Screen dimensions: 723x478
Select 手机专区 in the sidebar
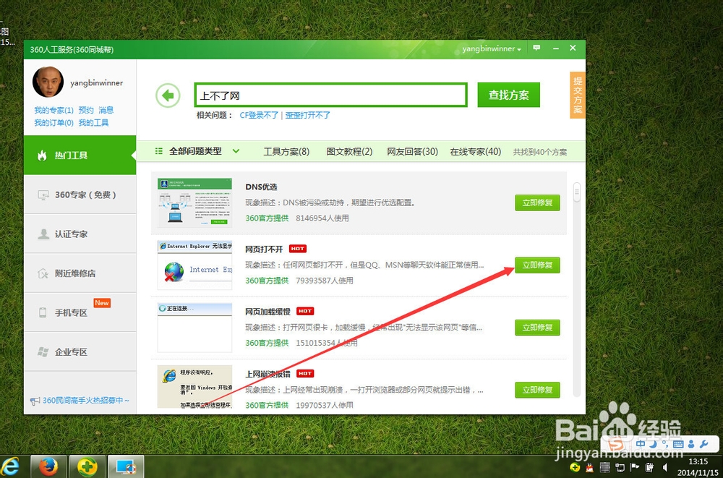(x=80, y=312)
